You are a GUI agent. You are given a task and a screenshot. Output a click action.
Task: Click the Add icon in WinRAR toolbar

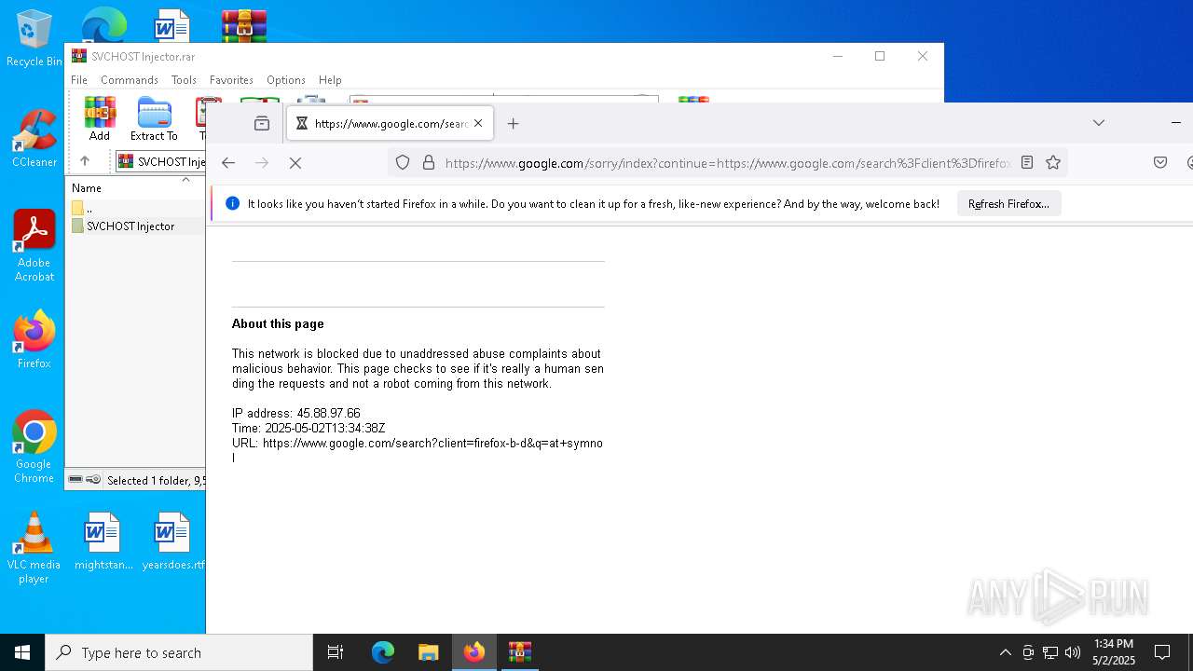click(100, 118)
